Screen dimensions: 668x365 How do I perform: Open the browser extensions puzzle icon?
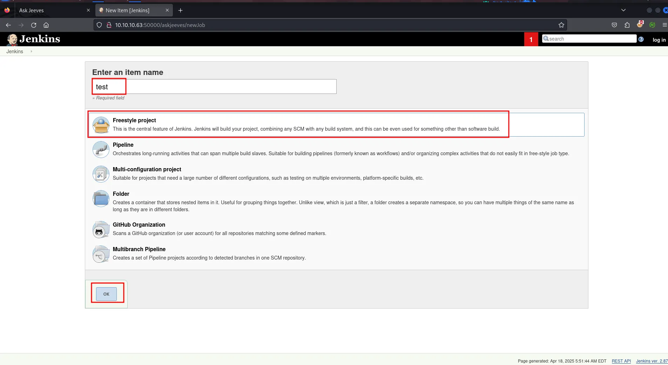click(x=627, y=25)
